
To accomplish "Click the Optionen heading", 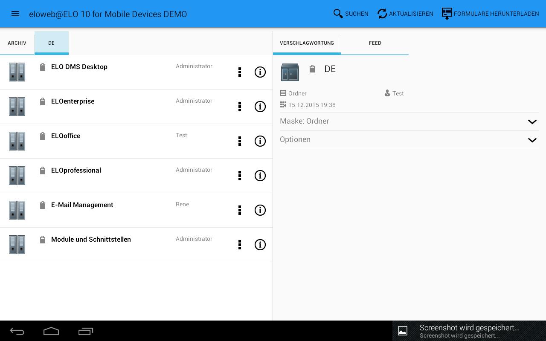I will click(295, 139).
